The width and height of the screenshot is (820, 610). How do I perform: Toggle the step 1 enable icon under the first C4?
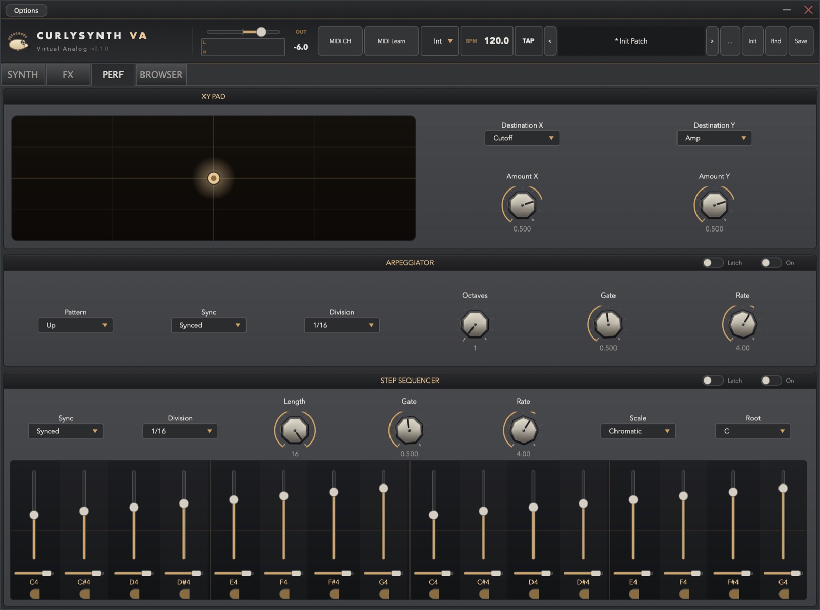[x=34, y=594]
